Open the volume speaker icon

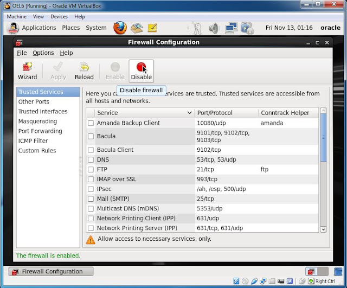(214, 28)
